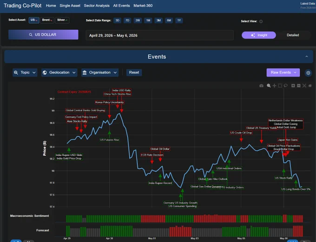The image size is (316, 242).
Task: Switch to Detailed view
Action: (x=293, y=35)
